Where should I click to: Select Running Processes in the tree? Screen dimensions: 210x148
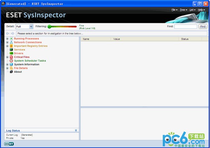[26, 38]
